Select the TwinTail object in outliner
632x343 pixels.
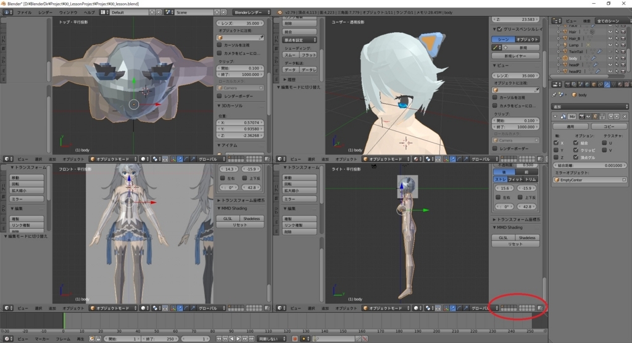pos(576,52)
